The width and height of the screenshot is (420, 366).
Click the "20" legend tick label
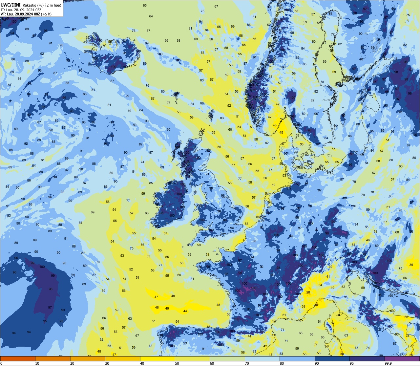(x=72, y=363)
